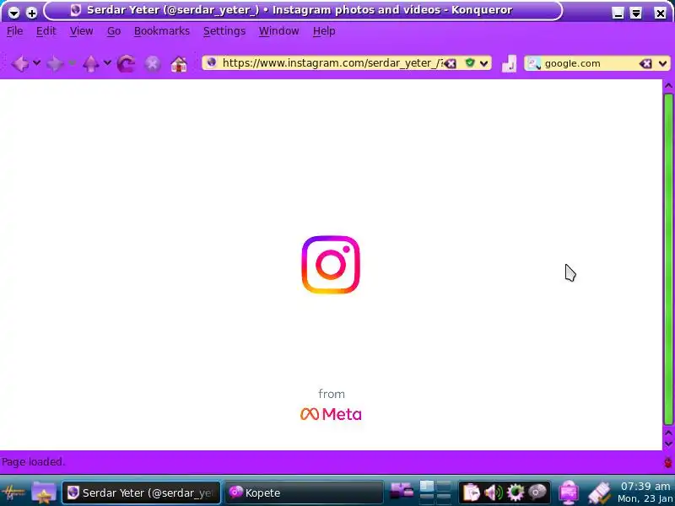Expand the Forward history dropdown arrow

pos(72,63)
